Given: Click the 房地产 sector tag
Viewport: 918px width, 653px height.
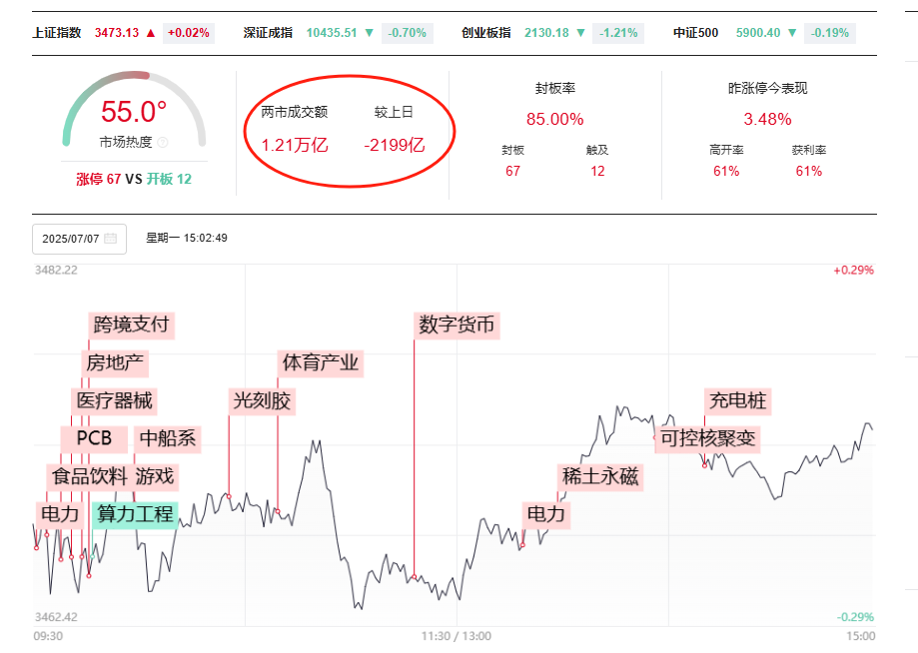Looking at the screenshot, I should tap(115, 362).
